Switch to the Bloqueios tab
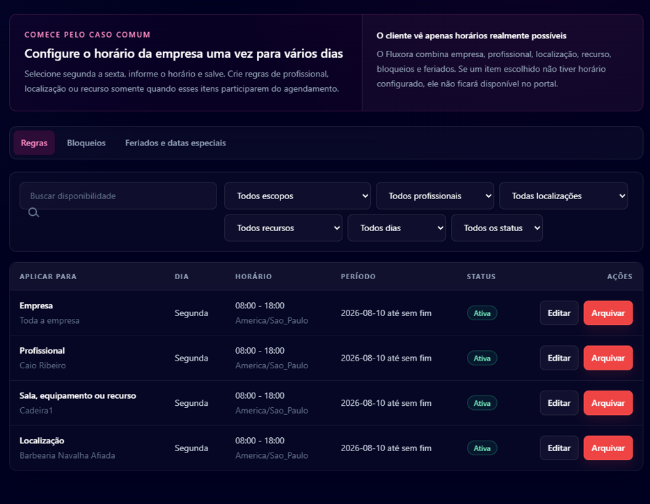The height and width of the screenshot is (504, 650). tap(86, 143)
